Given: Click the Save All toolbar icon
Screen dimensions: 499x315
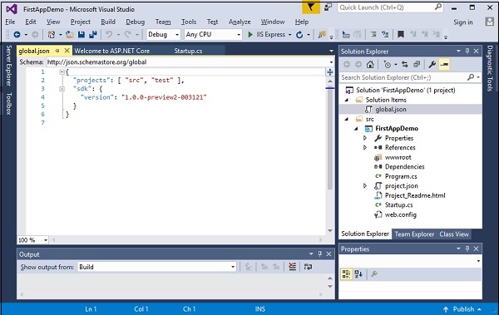Looking at the screenshot, I should [93, 34].
